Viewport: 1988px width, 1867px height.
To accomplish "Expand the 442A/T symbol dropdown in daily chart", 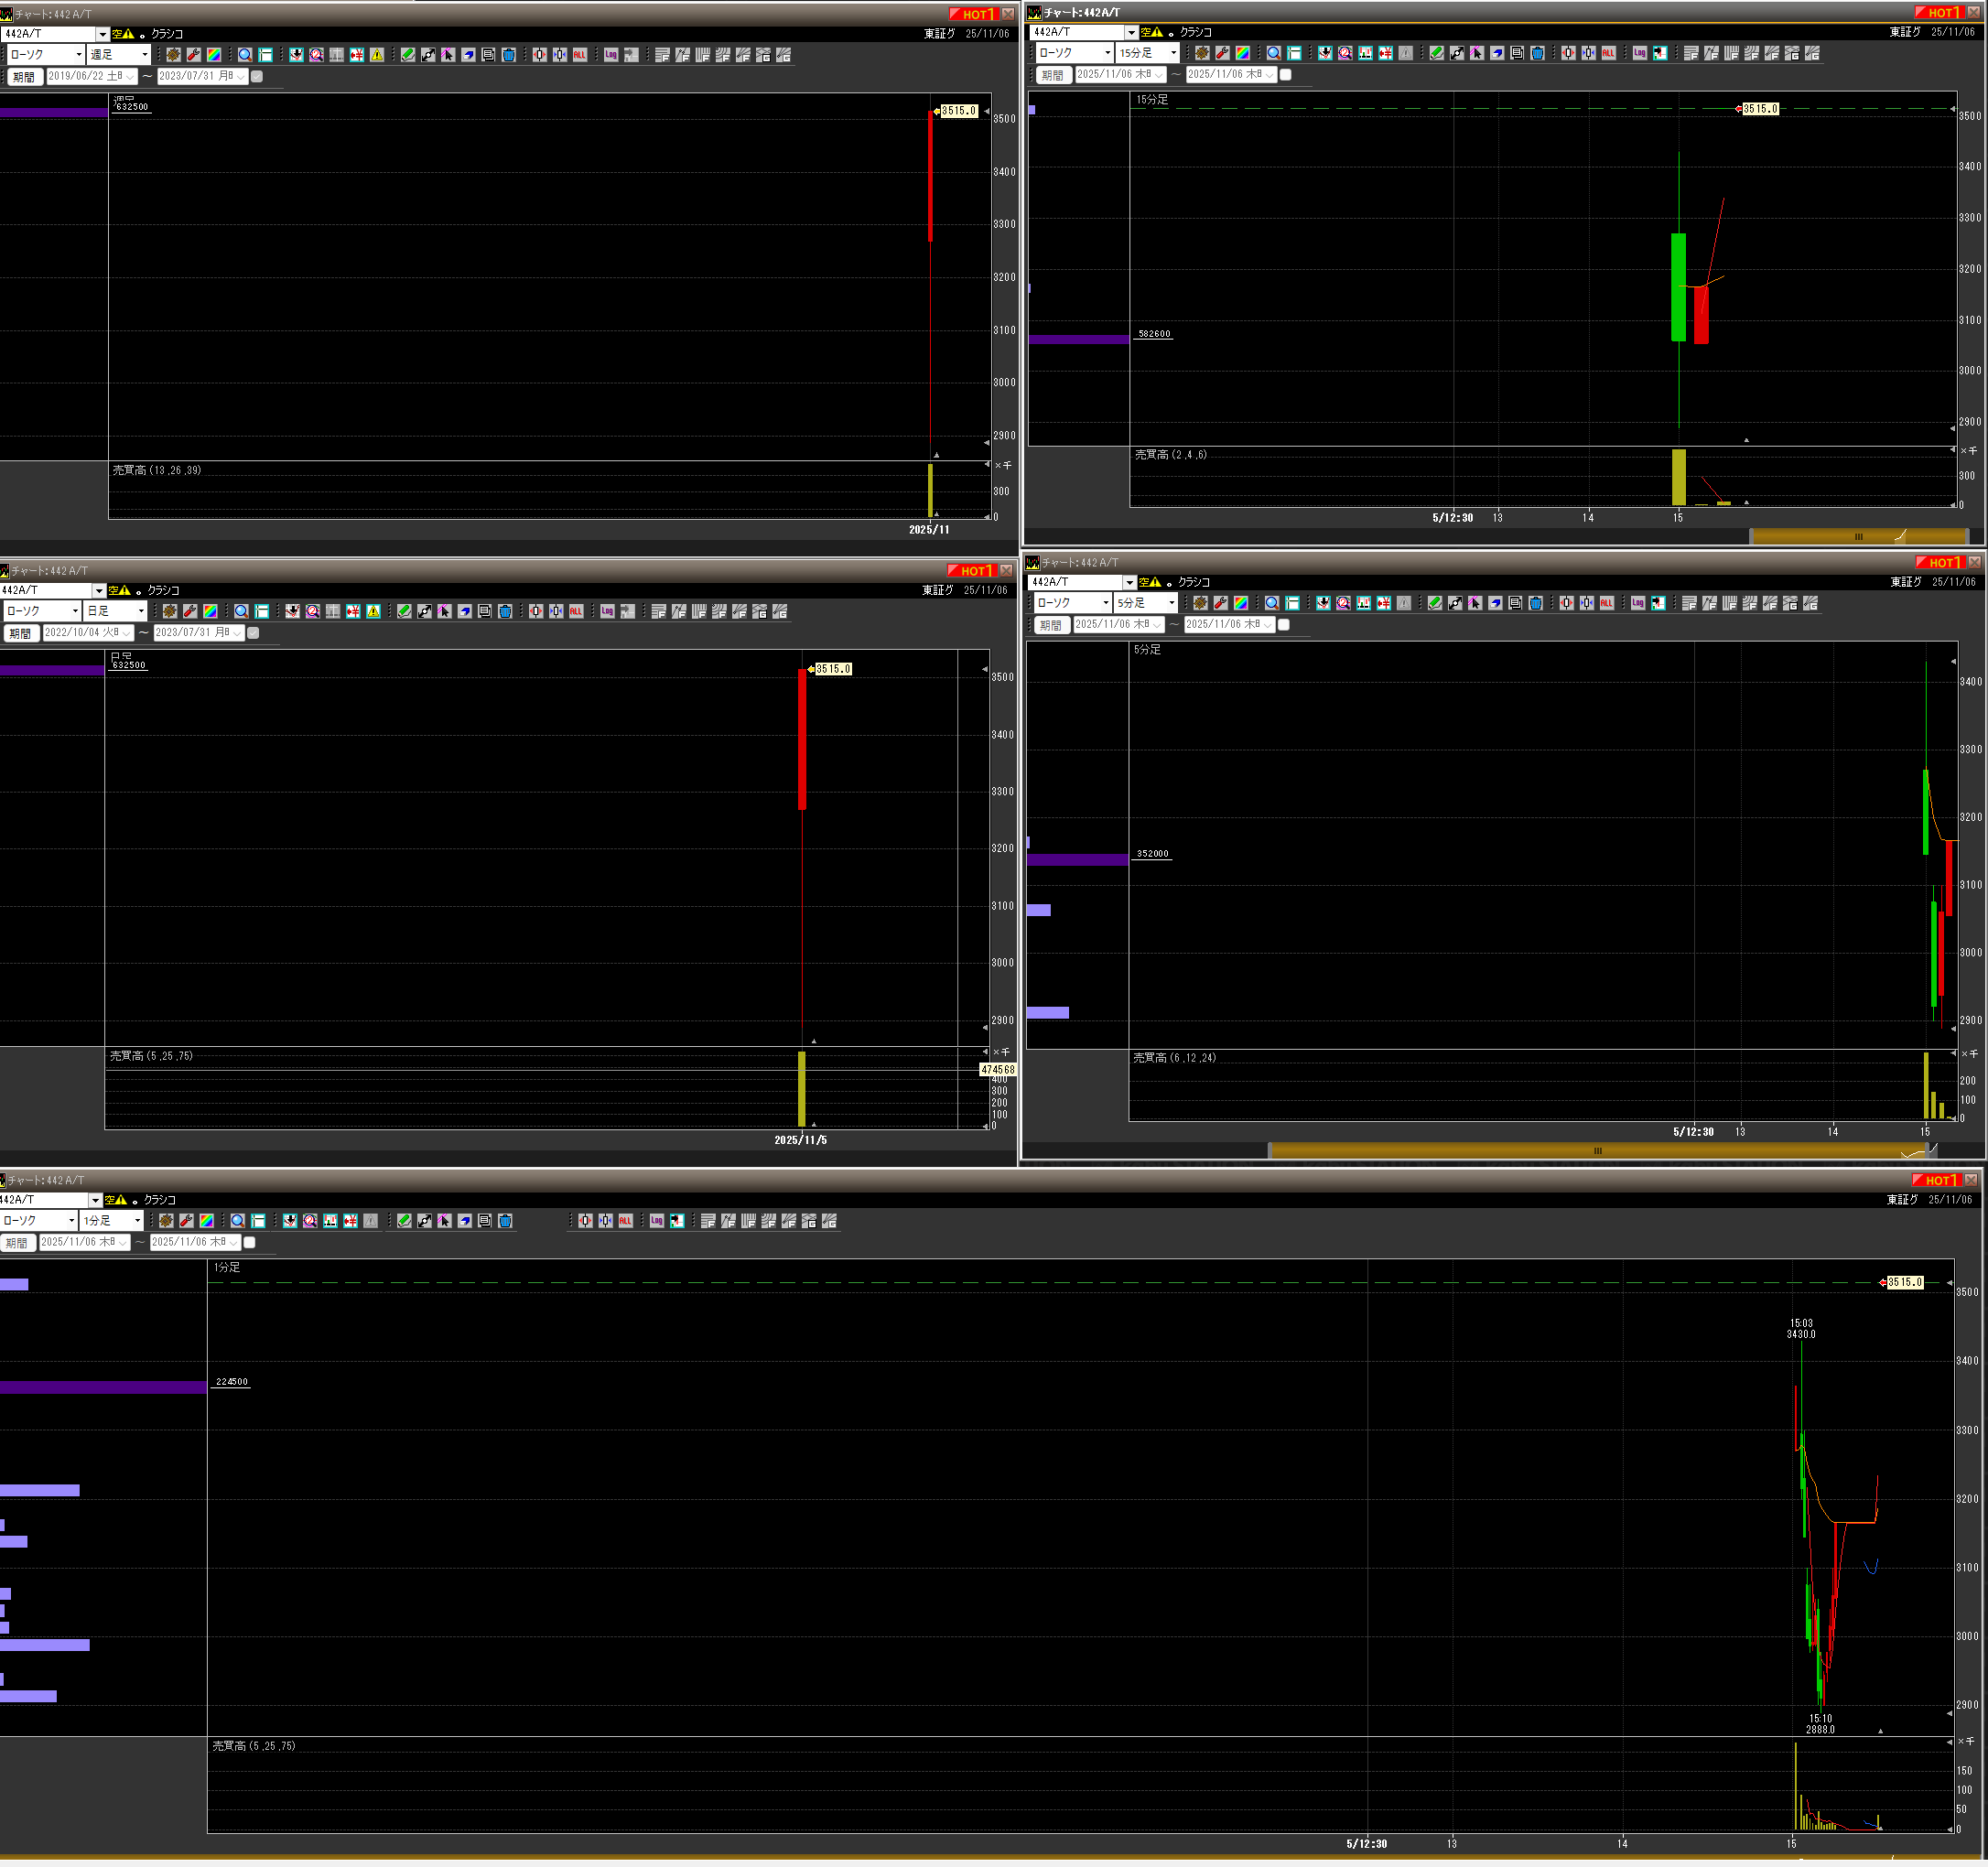I will [98, 590].
